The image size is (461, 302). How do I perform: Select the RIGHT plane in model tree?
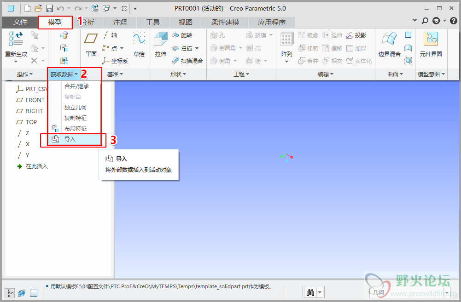[x=29, y=111]
